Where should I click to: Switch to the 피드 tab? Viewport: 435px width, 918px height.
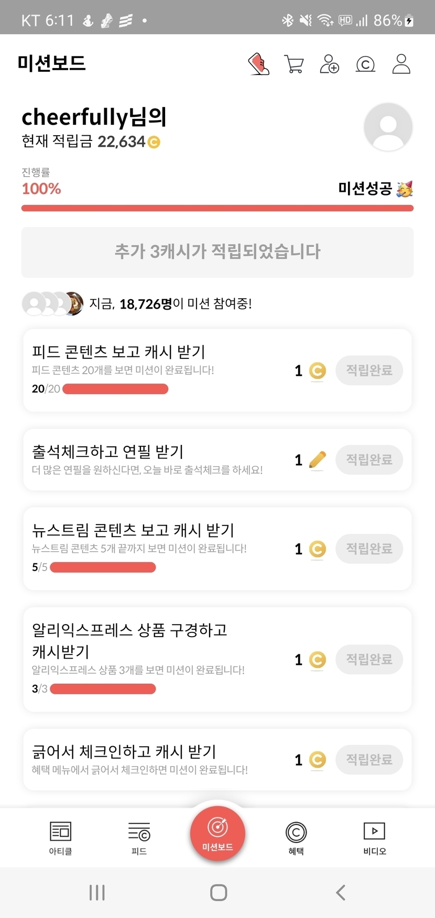tap(139, 837)
